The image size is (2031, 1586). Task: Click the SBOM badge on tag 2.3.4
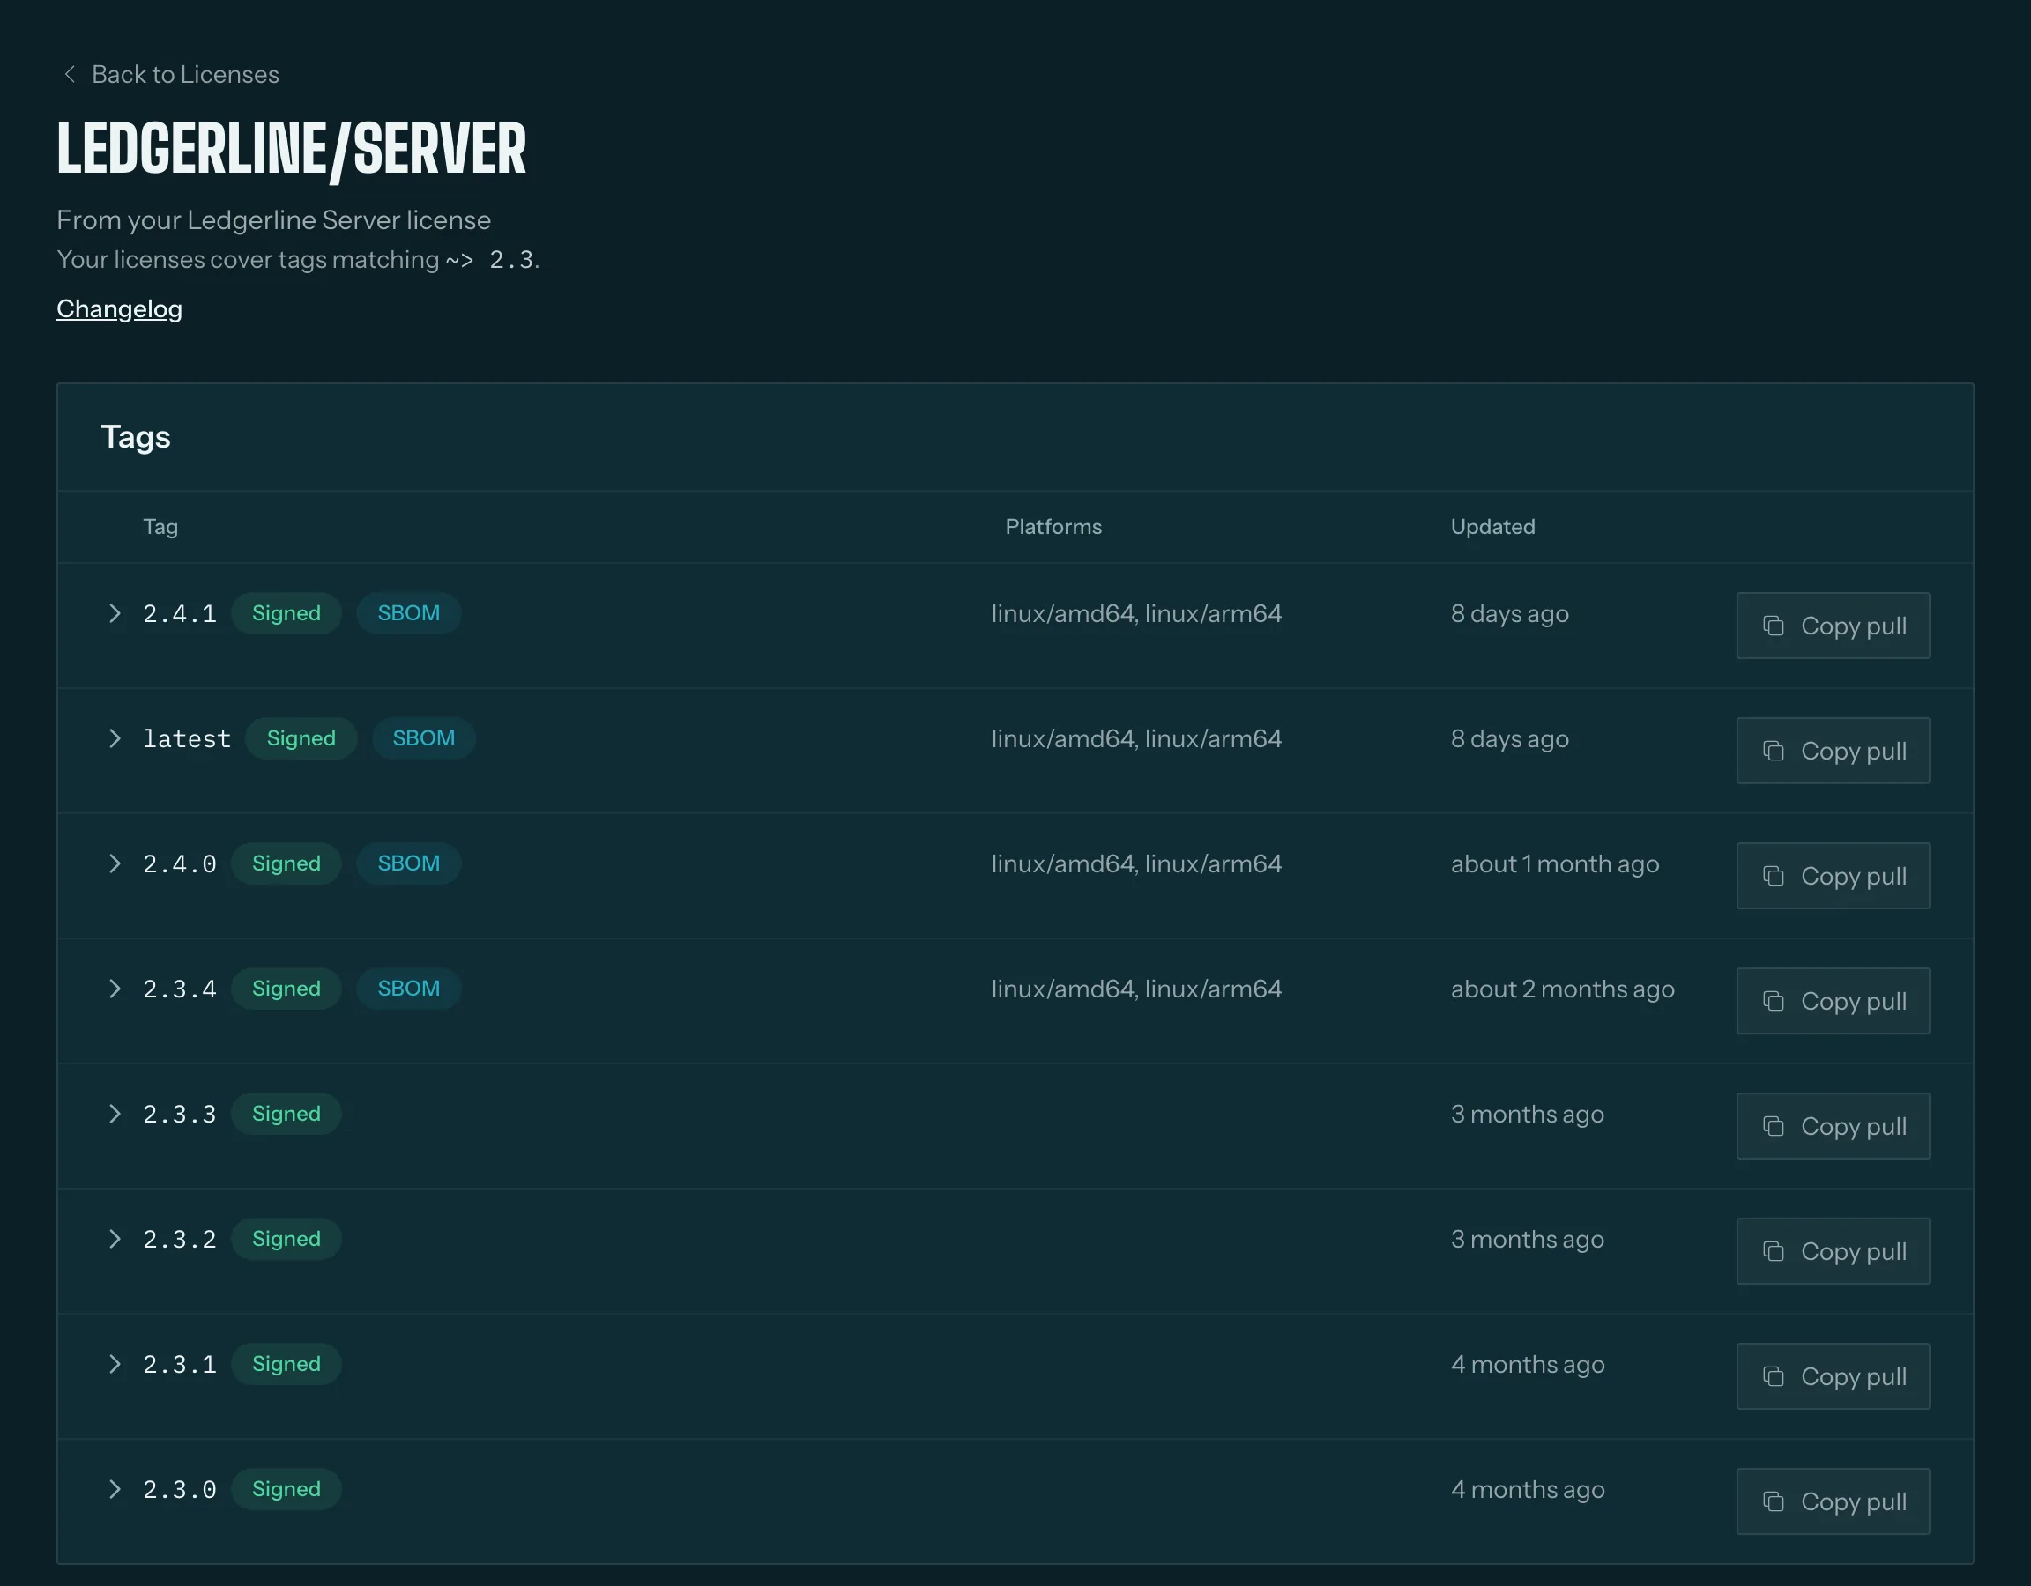(x=409, y=989)
